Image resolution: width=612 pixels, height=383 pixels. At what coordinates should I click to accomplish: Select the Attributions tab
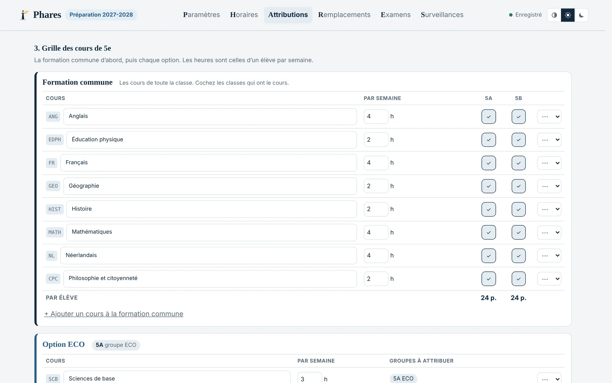coord(288,15)
